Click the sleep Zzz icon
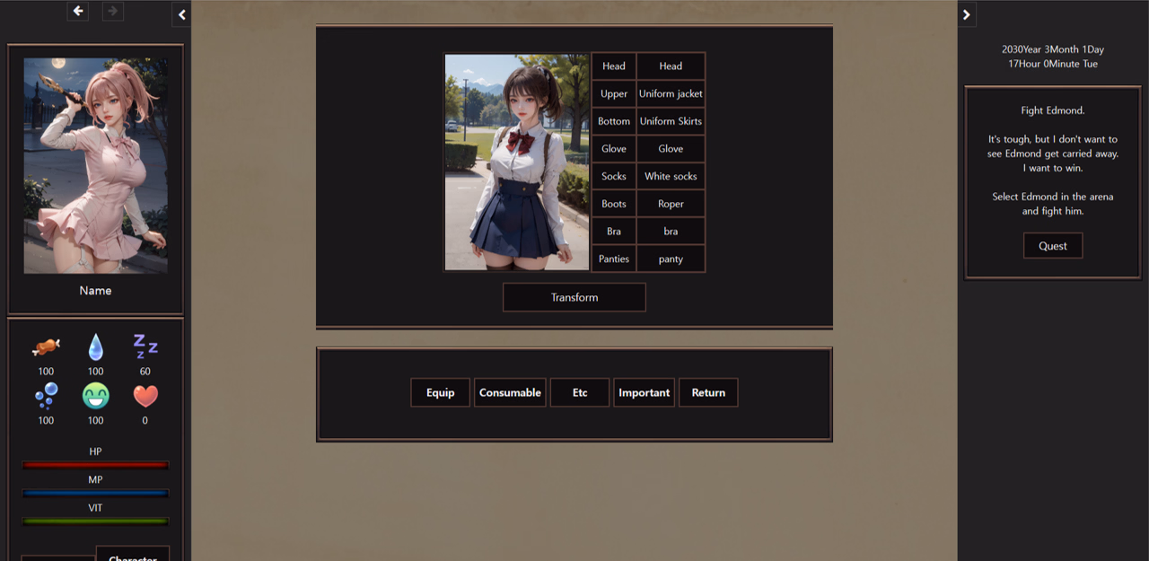The width and height of the screenshot is (1149, 561). (x=145, y=346)
